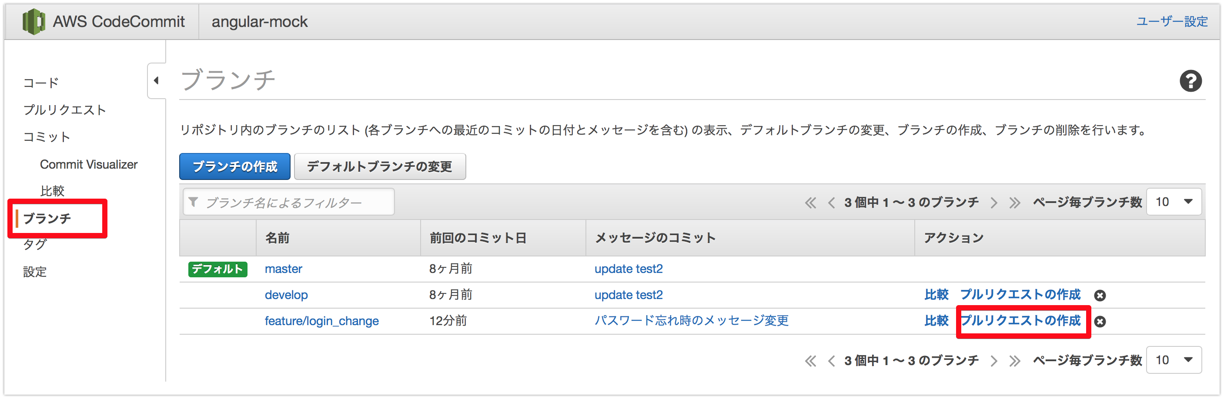Delete the develop branch via its X icon

tap(1101, 295)
